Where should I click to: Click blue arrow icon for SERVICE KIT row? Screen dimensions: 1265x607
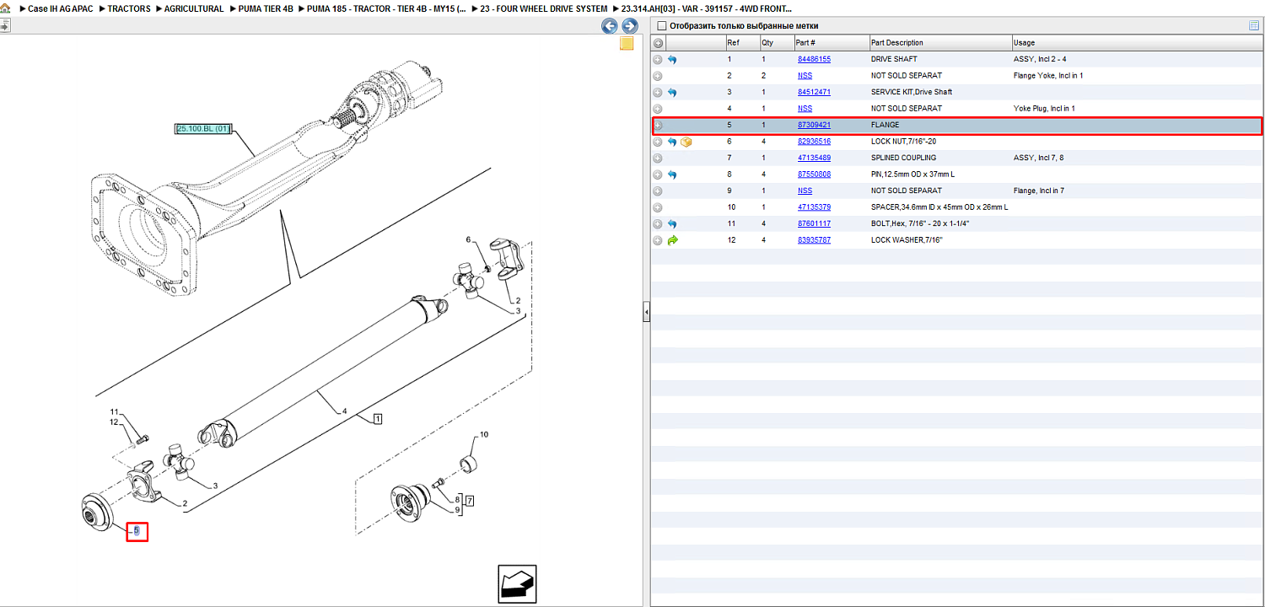click(672, 92)
